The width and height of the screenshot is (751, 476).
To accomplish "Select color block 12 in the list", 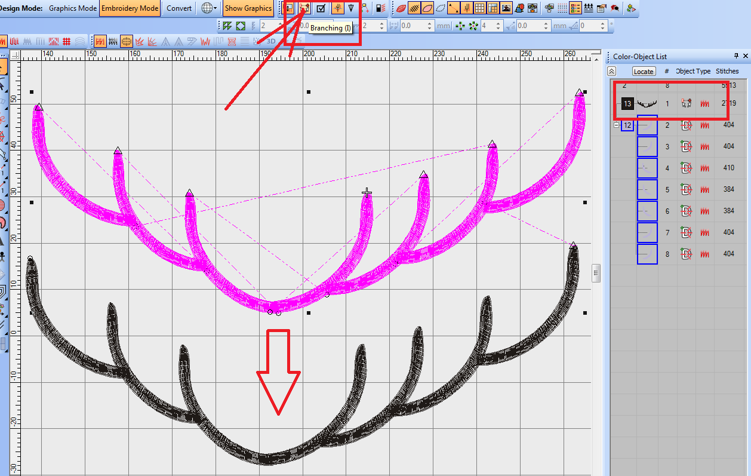I will tap(627, 125).
